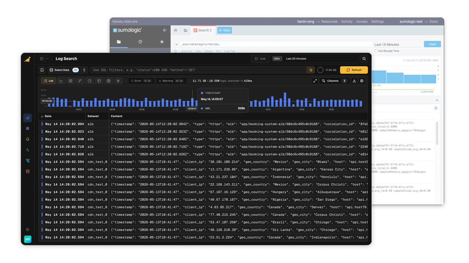This screenshot has height=263, width=469.
Task: Open the purple integrations icon in sidebar
Action: tap(28, 129)
